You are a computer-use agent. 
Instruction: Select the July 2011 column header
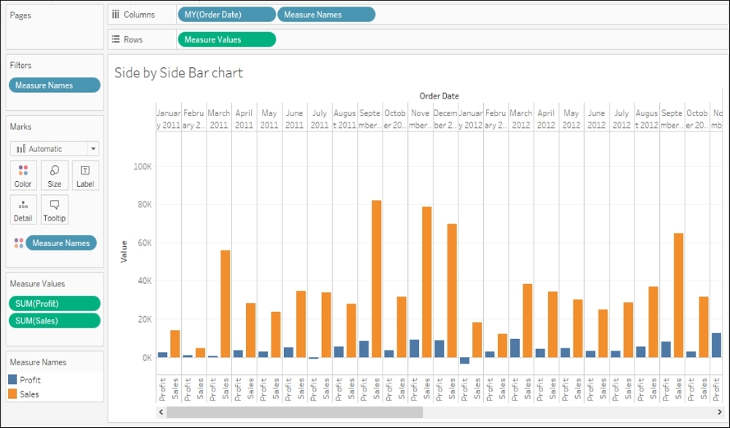click(320, 119)
